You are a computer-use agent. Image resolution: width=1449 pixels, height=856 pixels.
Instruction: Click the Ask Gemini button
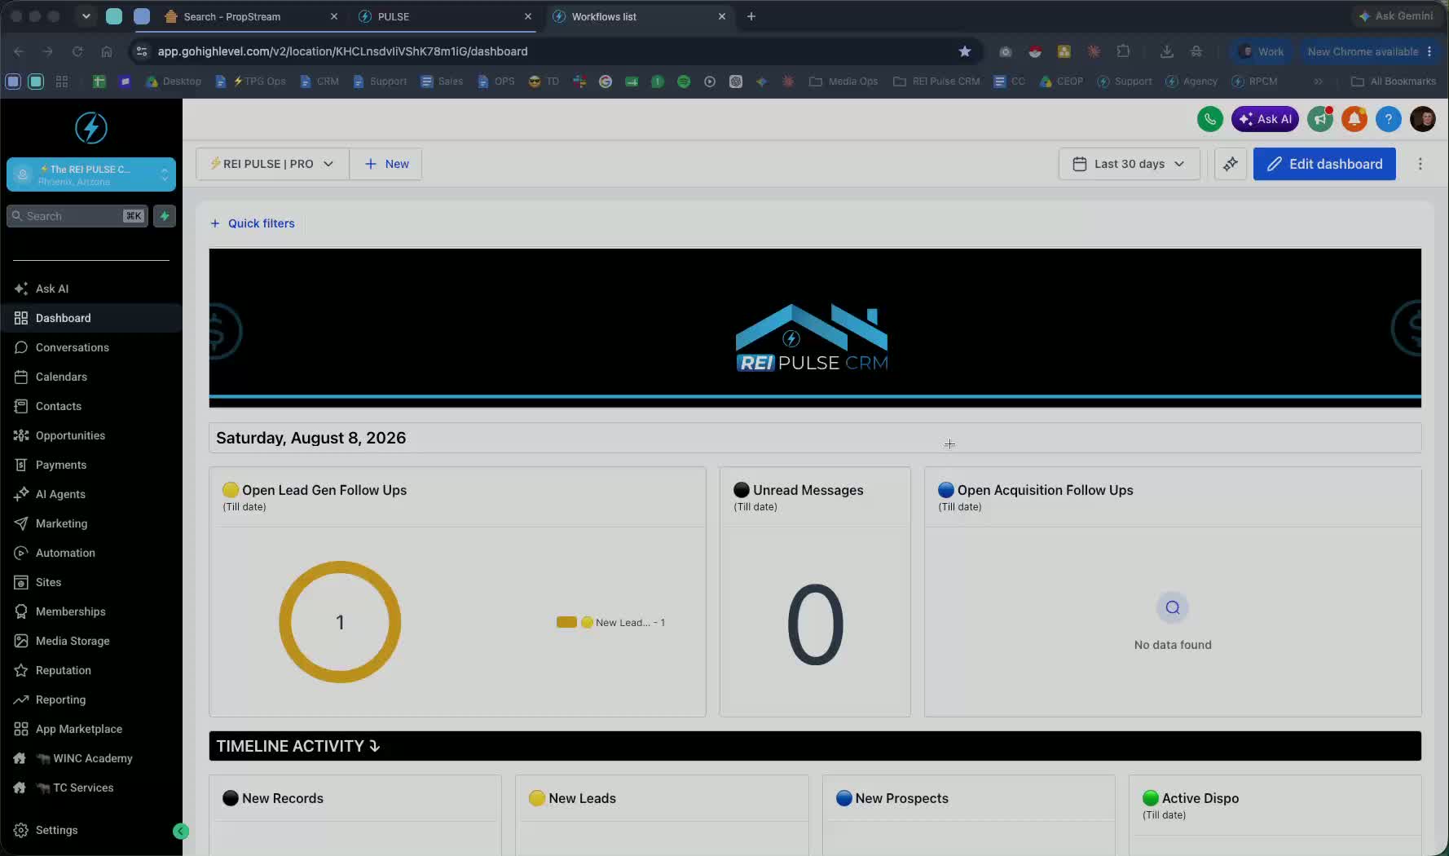coord(1395,16)
